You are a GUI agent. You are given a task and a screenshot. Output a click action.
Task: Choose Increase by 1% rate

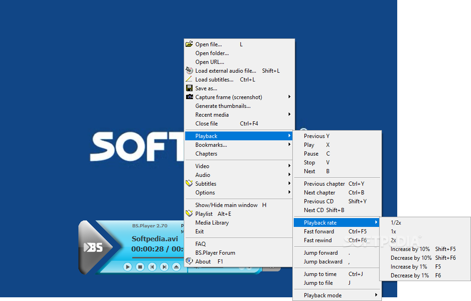[425, 267]
